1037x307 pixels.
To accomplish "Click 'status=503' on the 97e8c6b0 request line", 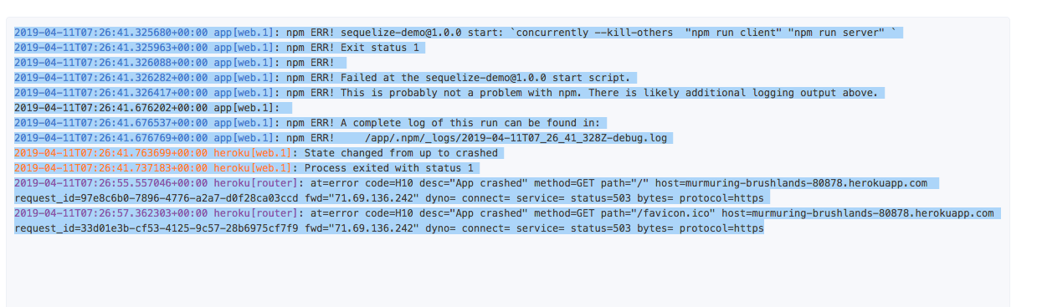I will point(600,197).
